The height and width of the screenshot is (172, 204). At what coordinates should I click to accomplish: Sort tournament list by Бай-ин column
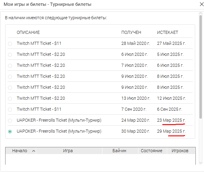[120, 151]
